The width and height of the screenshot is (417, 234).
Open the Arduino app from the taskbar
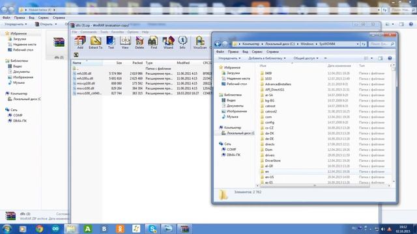55,228
